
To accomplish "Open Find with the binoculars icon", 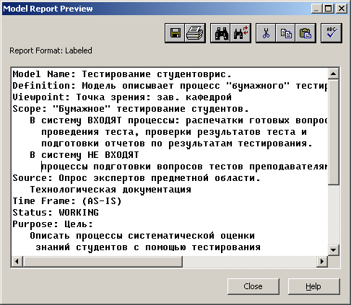I will click(x=221, y=33).
